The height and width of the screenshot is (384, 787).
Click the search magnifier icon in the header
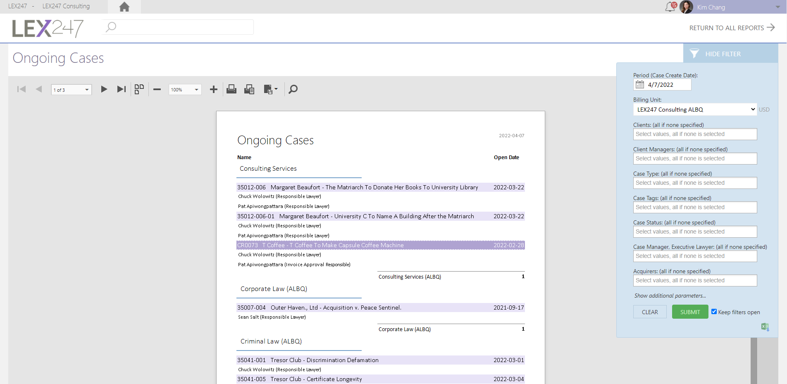111,27
